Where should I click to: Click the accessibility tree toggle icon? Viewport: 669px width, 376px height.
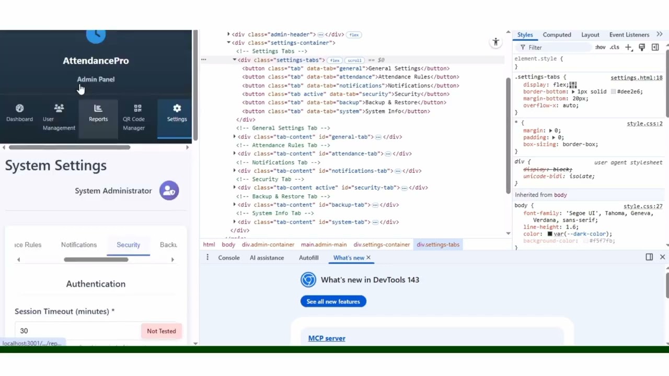tap(495, 42)
